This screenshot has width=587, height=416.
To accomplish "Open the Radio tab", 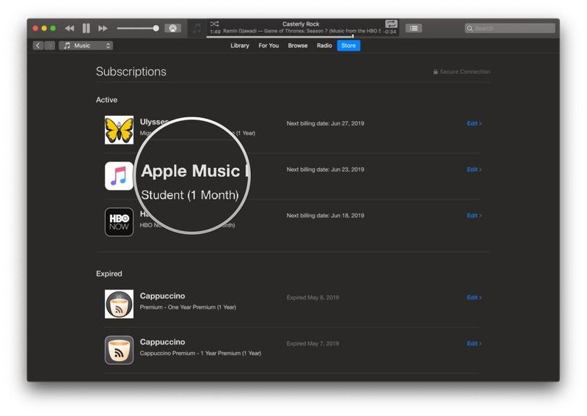I will (324, 45).
